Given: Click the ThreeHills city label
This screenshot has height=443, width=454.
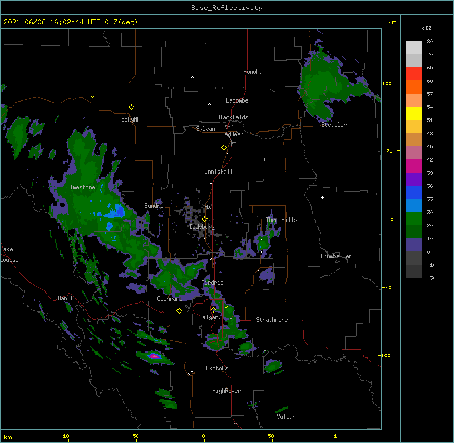Looking at the screenshot, I should 281,220.
